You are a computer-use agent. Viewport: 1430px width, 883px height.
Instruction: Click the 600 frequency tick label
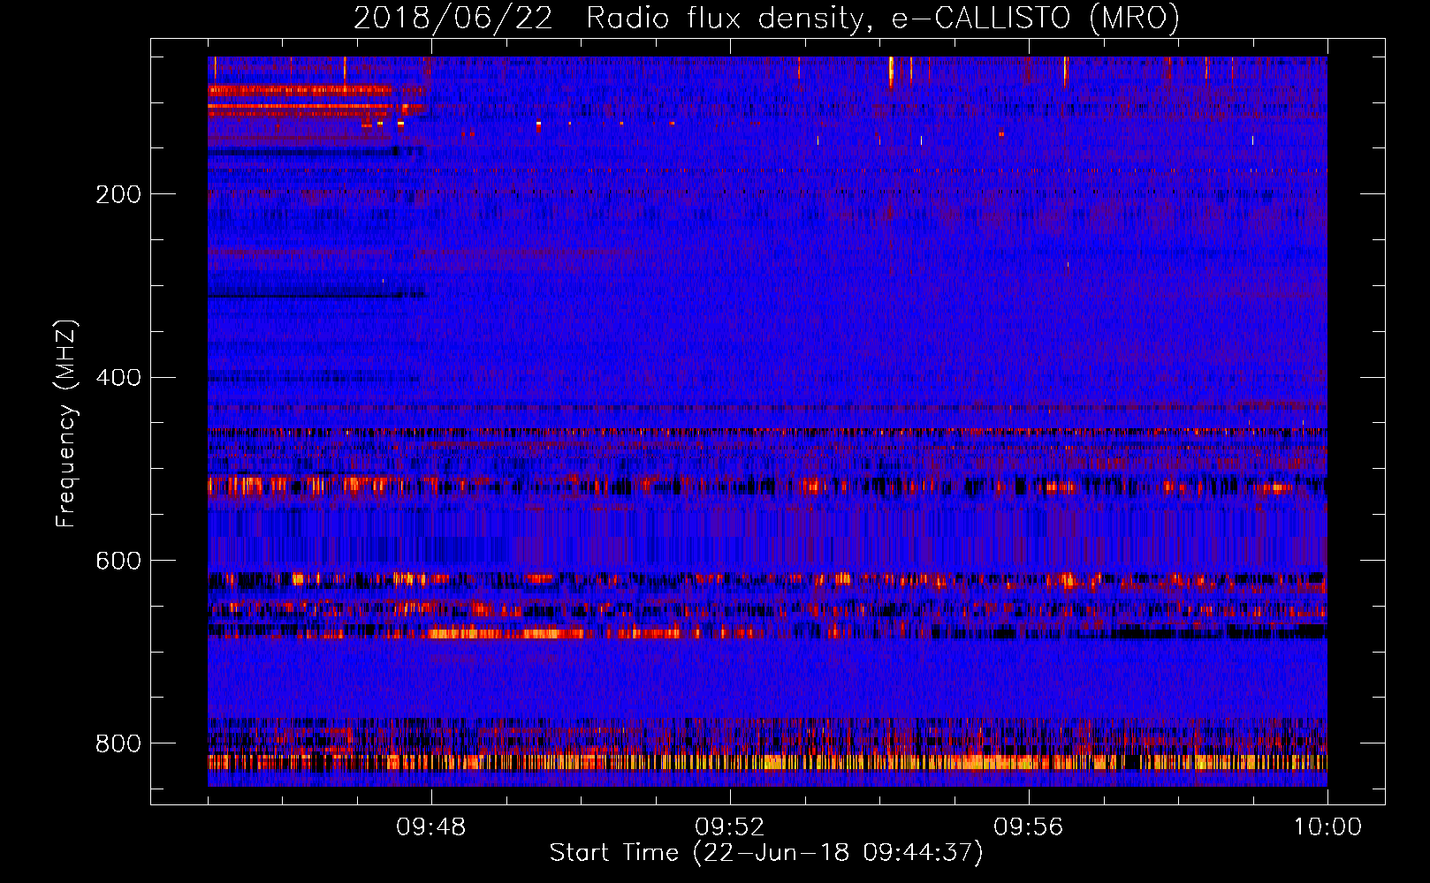pyautogui.click(x=118, y=561)
